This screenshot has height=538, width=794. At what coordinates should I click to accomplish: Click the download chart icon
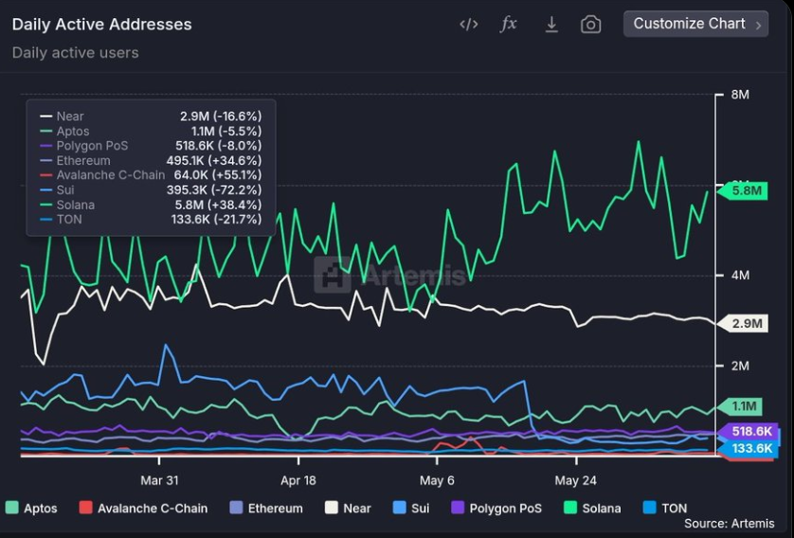pyautogui.click(x=551, y=25)
